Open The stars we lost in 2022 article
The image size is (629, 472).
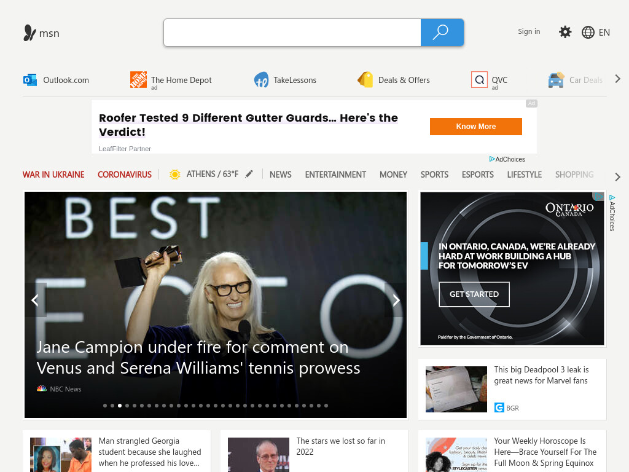(x=340, y=446)
